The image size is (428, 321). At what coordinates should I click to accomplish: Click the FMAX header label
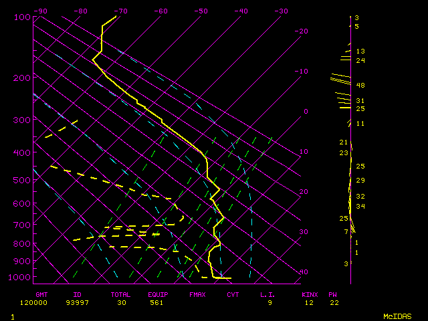click(198, 294)
